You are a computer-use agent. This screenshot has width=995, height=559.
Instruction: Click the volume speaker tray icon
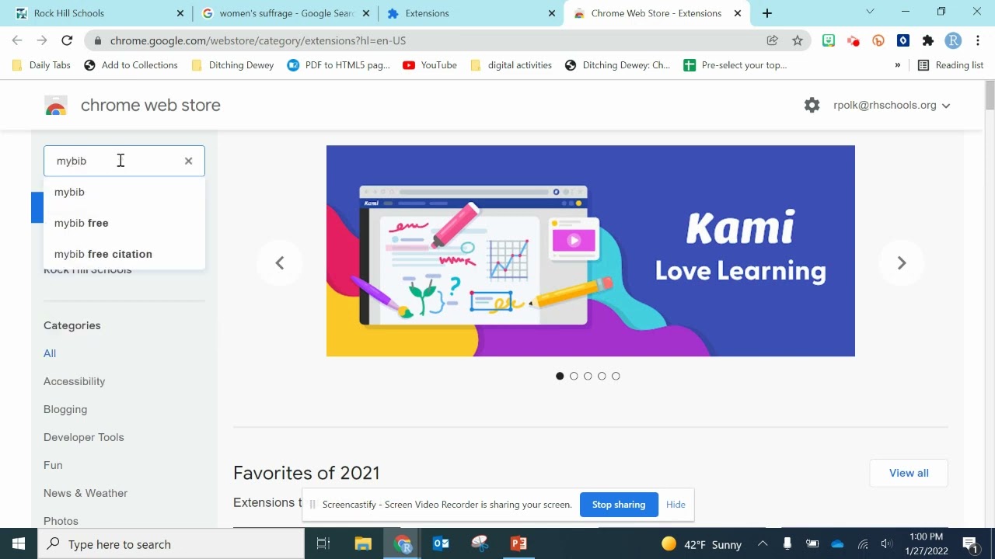coord(887,544)
